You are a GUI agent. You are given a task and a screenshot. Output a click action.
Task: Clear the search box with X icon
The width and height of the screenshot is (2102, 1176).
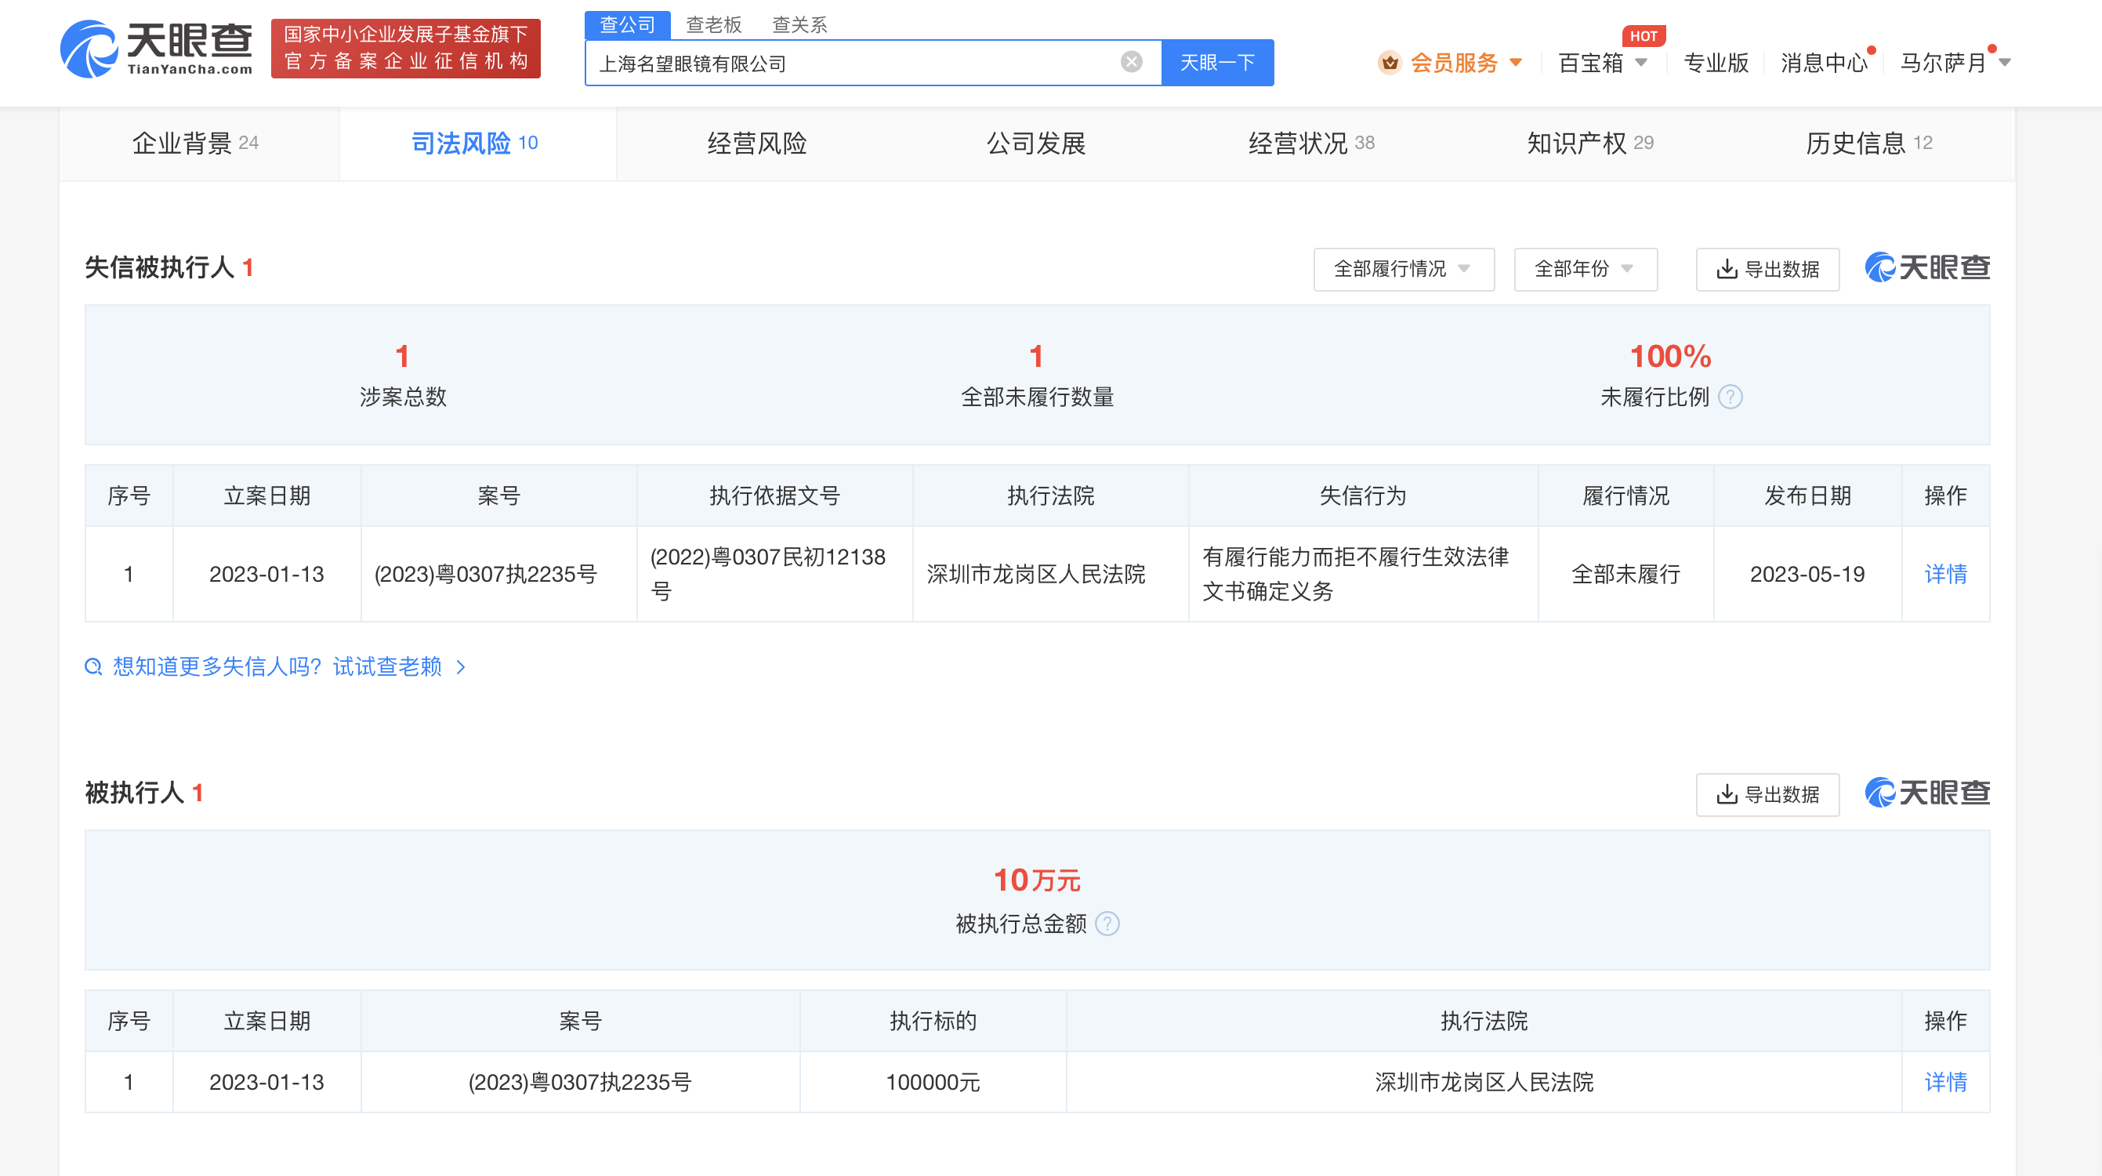[1131, 62]
